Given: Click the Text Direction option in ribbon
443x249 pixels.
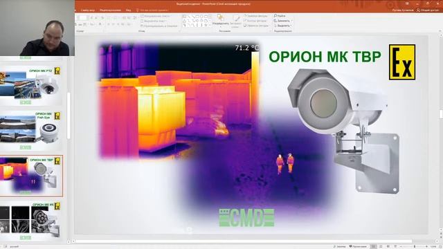Looking at the screenshot, I should 155,16.
